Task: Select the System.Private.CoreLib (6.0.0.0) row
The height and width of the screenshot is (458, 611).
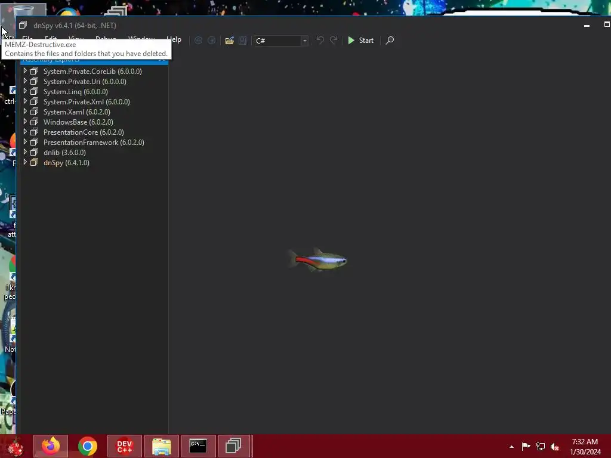Action: [94, 72]
